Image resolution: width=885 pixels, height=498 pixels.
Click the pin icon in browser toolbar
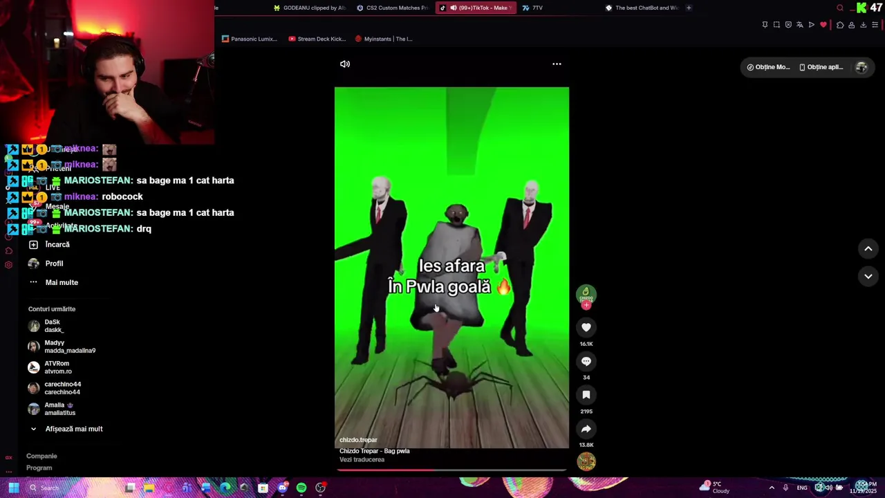point(765,25)
